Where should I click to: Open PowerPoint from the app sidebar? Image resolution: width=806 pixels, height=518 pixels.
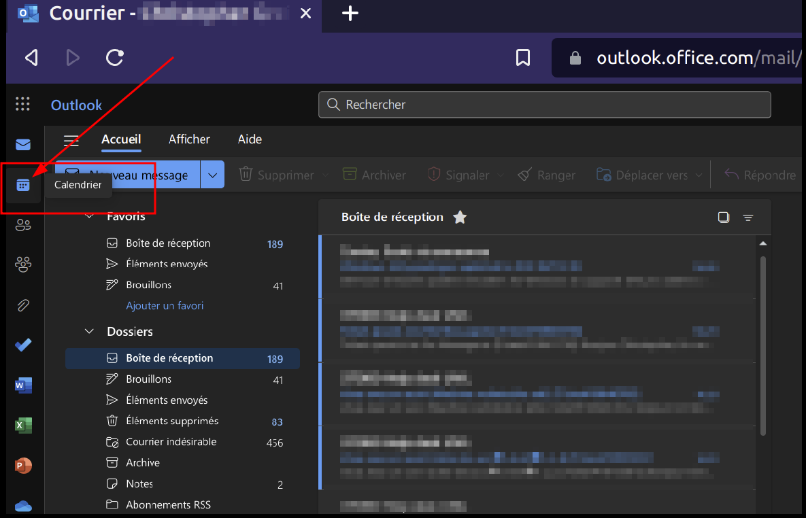[x=23, y=466]
